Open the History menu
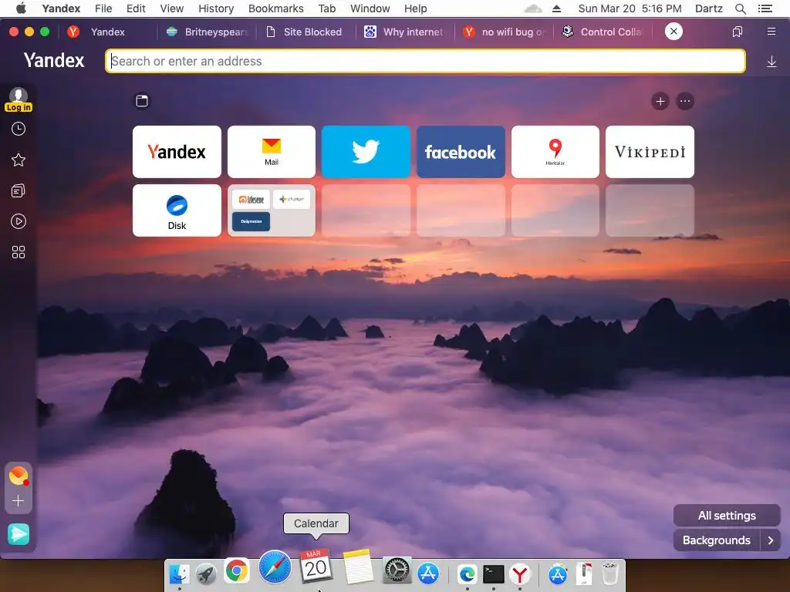790x592 pixels. pos(216,8)
